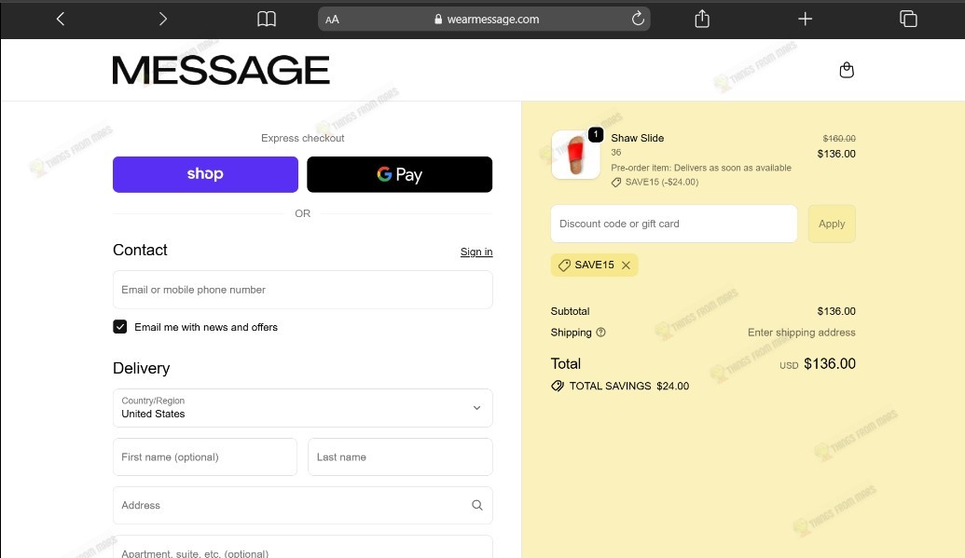The height and width of the screenshot is (558, 965).
Task: Click the struck-through $160.00 original price
Action: [x=839, y=139]
